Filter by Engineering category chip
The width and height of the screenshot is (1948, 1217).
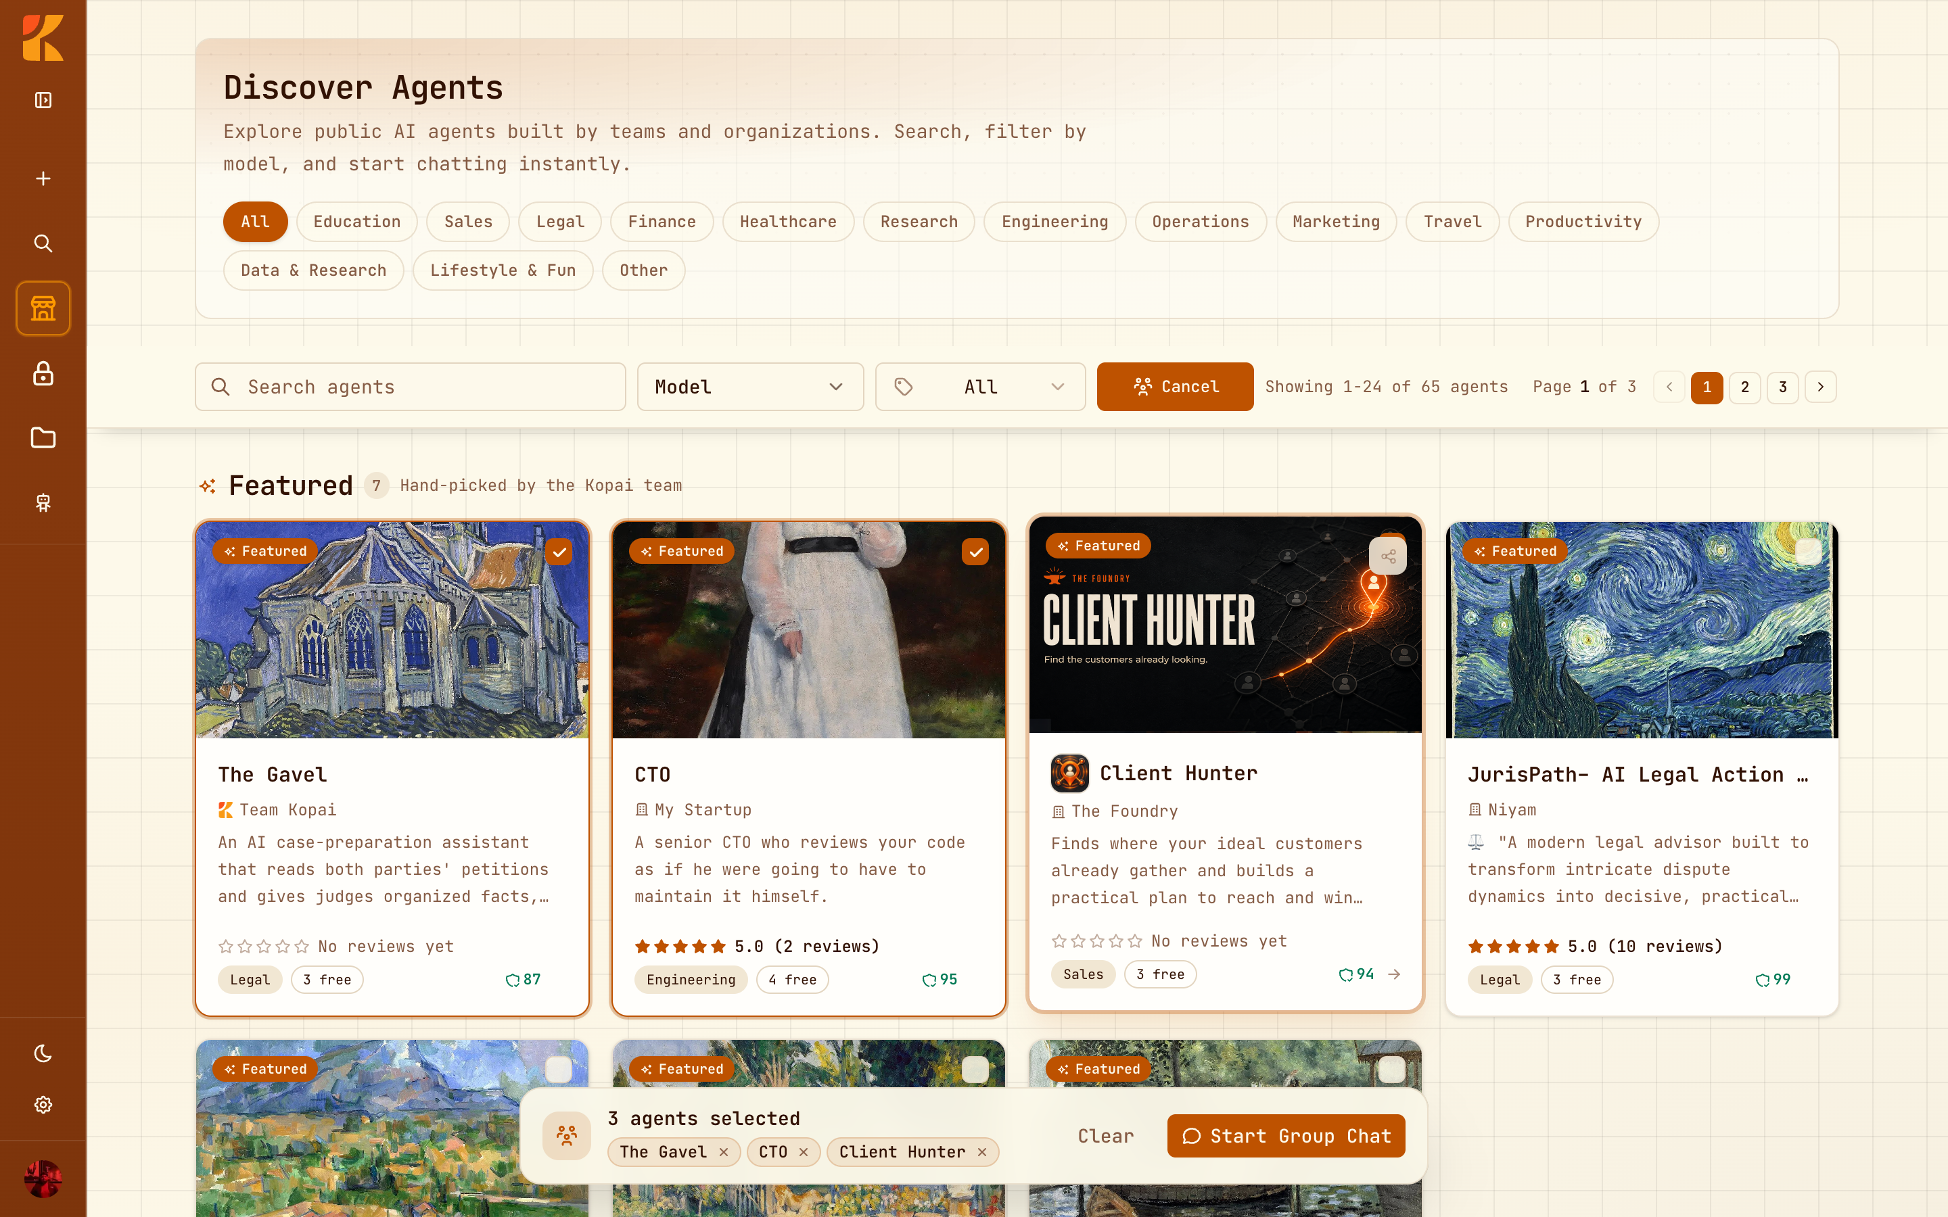[x=1054, y=221]
